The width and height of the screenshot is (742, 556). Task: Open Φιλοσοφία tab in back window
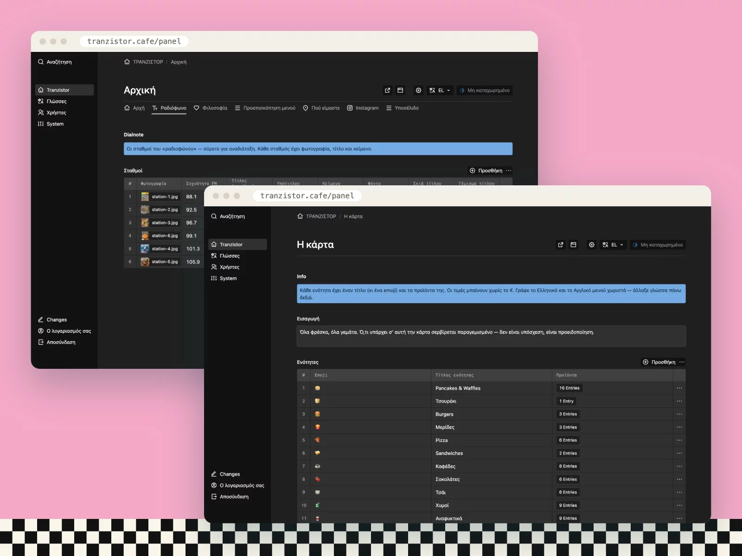point(211,108)
